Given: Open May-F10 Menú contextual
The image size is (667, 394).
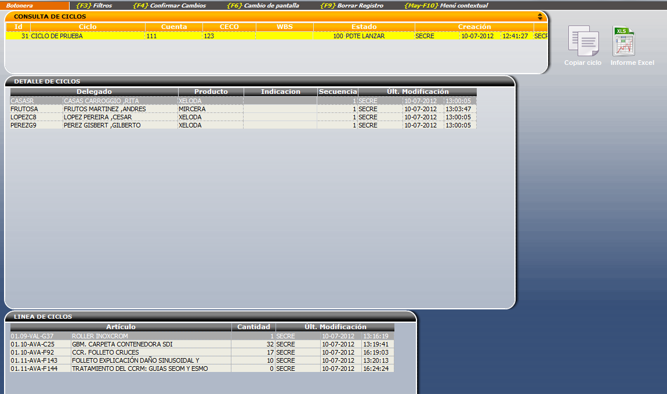Looking at the screenshot, I should (445, 5).
